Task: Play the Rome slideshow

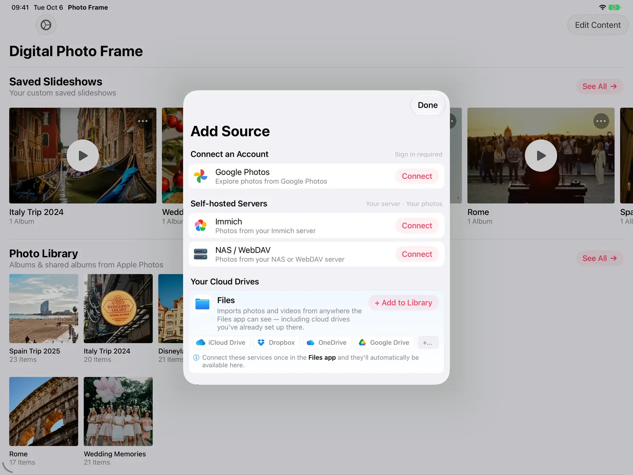Action: (541, 156)
